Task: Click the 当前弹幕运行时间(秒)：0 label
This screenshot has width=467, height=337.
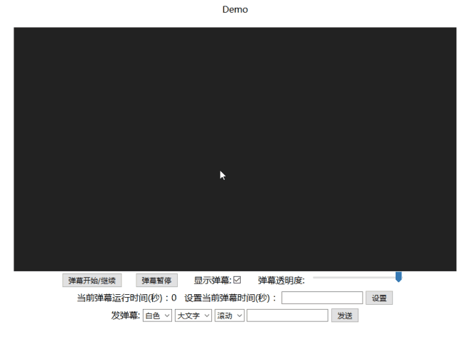Action: (126, 298)
